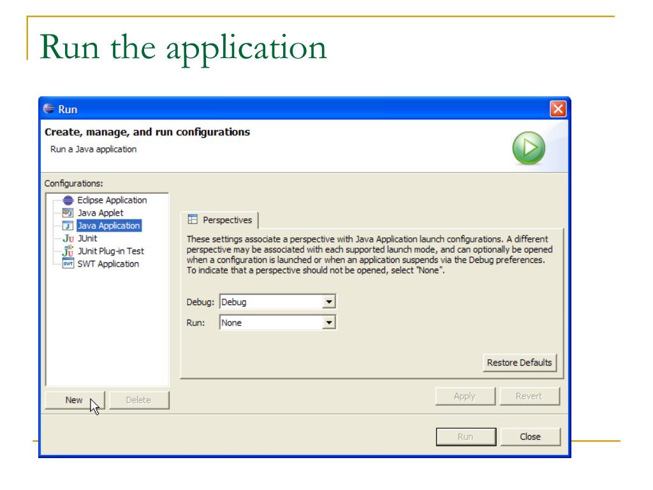Click the Eclipse Application icon in Configurations
653x490 pixels.
click(68, 200)
